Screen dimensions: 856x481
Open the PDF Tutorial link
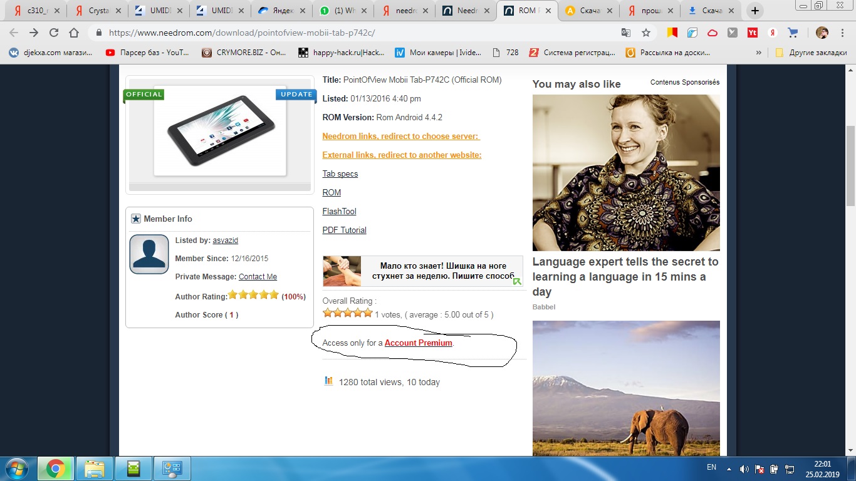344,230
